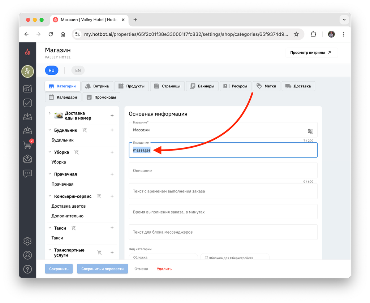This screenshot has height=303, width=370.
Task: Open Страницы tab
Action: pyautogui.click(x=167, y=86)
